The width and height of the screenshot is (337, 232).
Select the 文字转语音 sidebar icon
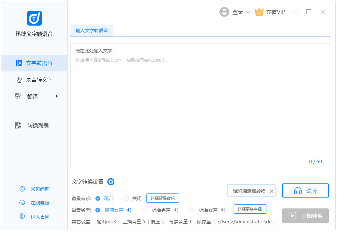[x=19, y=62]
